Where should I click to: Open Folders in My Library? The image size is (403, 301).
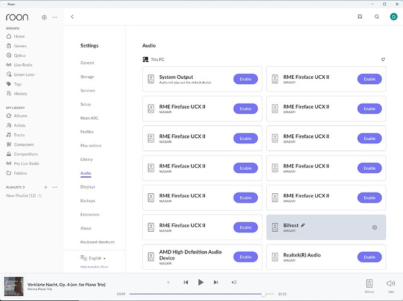pyautogui.click(x=17, y=173)
